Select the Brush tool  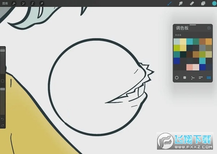pos(170,3)
